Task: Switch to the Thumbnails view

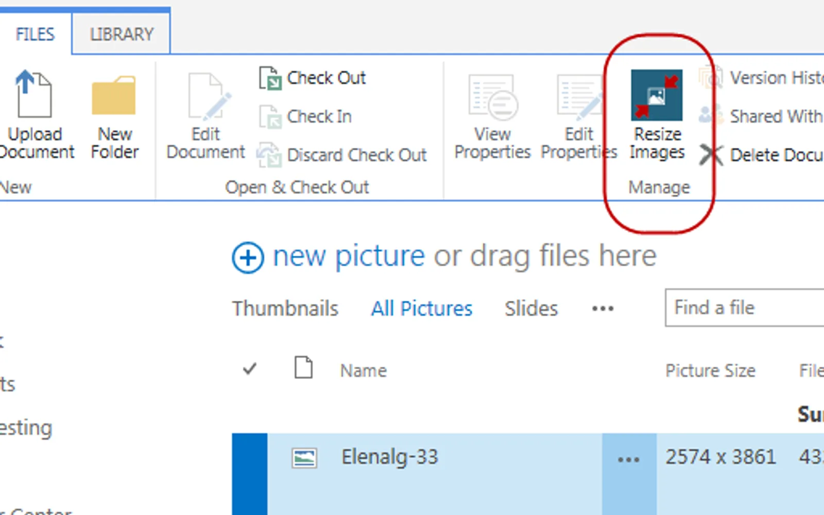Action: pyautogui.click(x=285, y=308)
